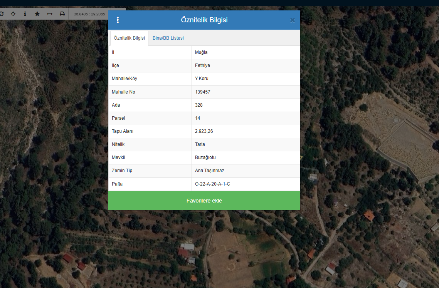Click the Favorilere ekle button

204,201
